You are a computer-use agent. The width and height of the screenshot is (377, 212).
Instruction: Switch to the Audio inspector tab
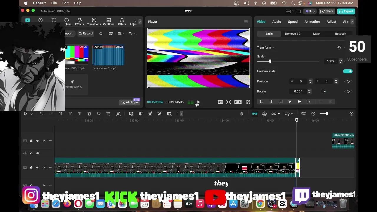pos(277,22)
